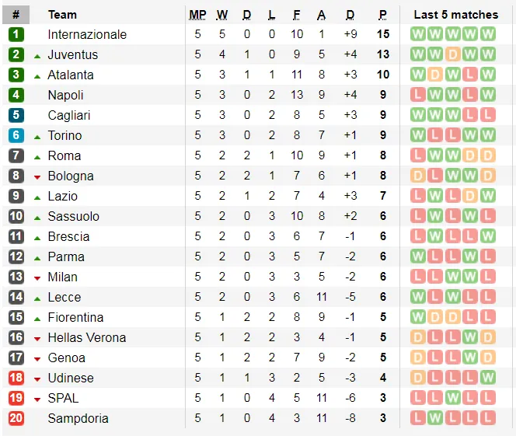The width and height of the screenshot is (516, 436).
Task: Click the red down arrow beside Milan
Action: pos(37,277)
